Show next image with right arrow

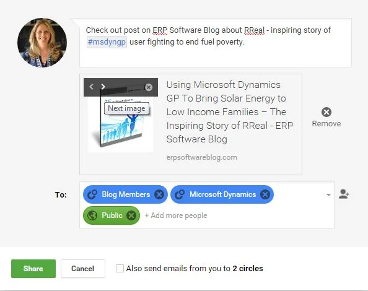[x=103, y=87]
